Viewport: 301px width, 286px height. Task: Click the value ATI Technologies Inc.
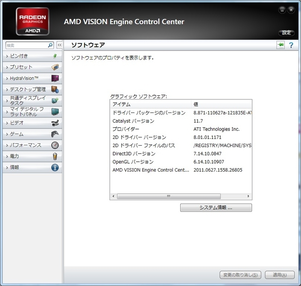pyautogui.click(x=216, y=129)
